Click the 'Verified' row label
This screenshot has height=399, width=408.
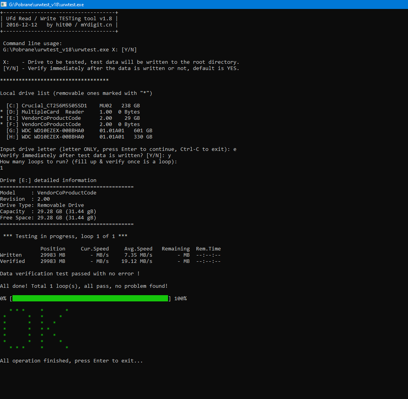[x=12, y=261]
